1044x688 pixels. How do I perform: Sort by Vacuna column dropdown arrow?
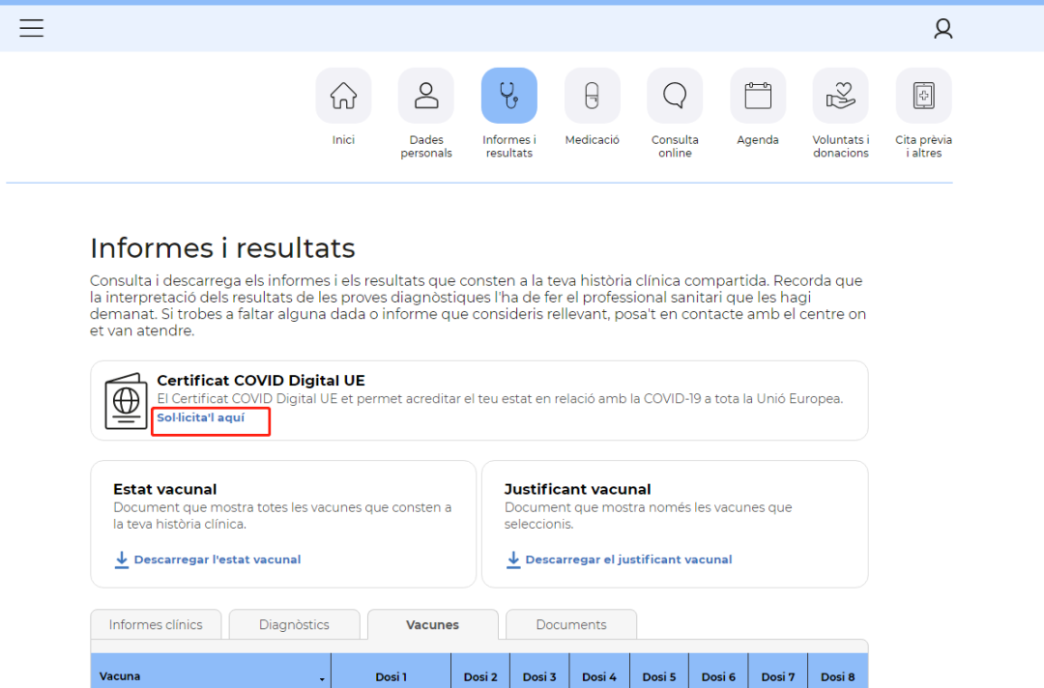(x=322, y=678)
